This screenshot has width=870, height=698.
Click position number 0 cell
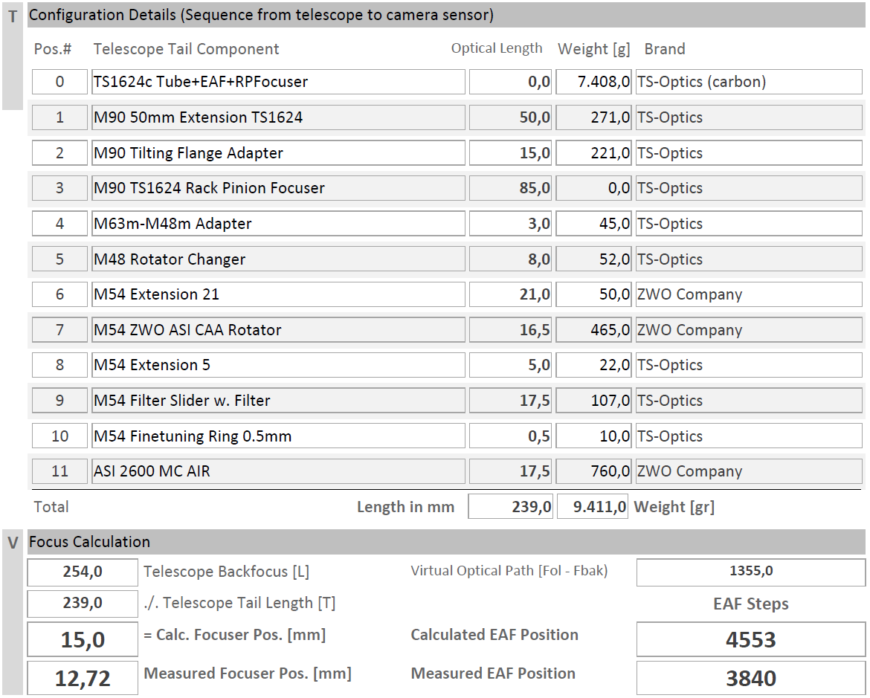(x=60, y=82)
